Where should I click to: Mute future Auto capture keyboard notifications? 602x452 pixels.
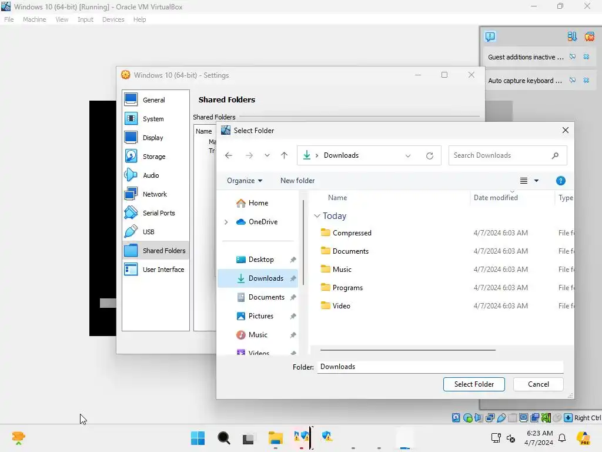[x=573, y=80]
